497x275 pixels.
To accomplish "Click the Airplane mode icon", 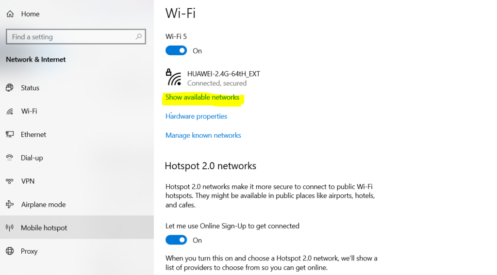I will [x=10, y=204].
